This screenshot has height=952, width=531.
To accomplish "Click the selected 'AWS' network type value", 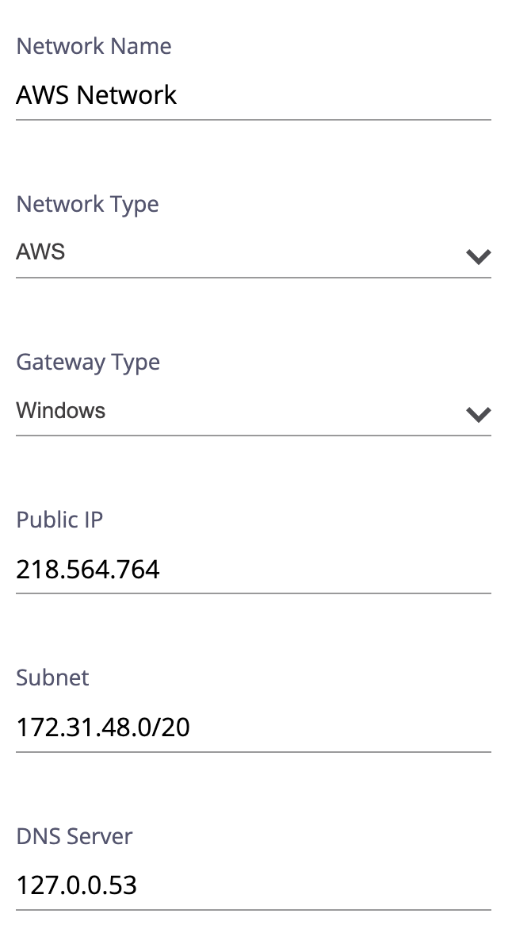I will coord(40,253).
